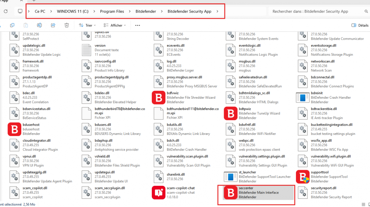Navigate to WINDOWS 11 (C:) breadcrumb
The image size is (370, 207).
[x=73, y=11]
